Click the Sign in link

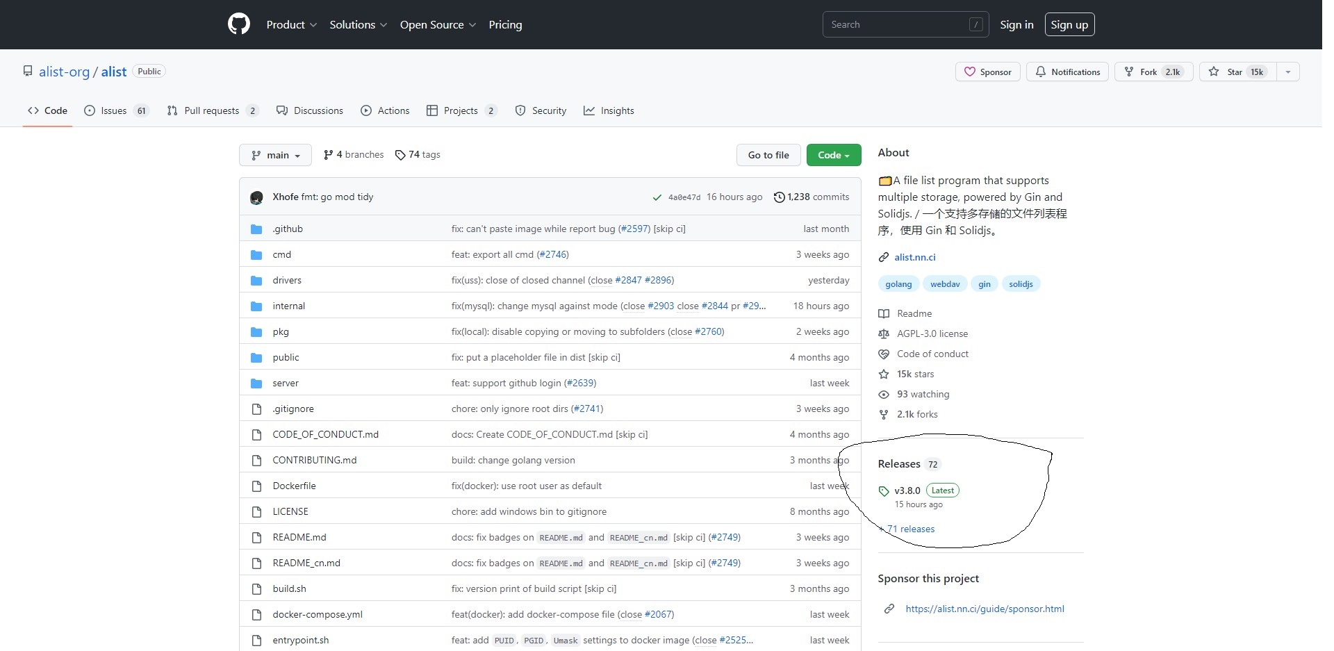[x=1016, y=24]
